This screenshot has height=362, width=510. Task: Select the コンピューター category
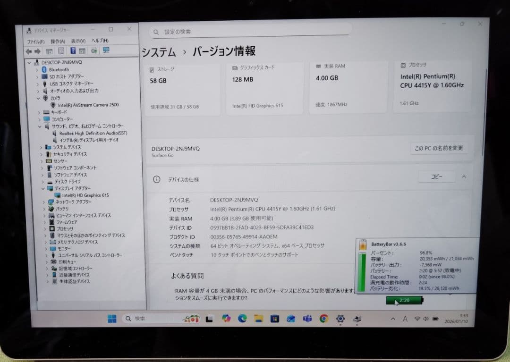62,119
